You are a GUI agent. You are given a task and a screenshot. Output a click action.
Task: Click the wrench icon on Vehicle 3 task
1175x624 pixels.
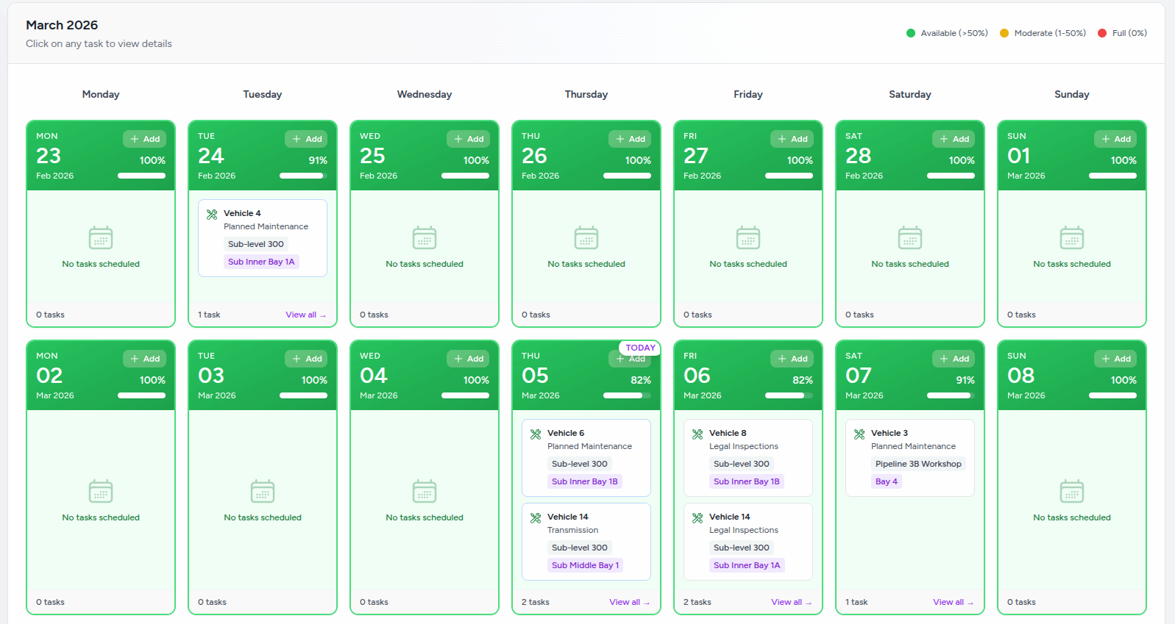[x=859, y=434]
